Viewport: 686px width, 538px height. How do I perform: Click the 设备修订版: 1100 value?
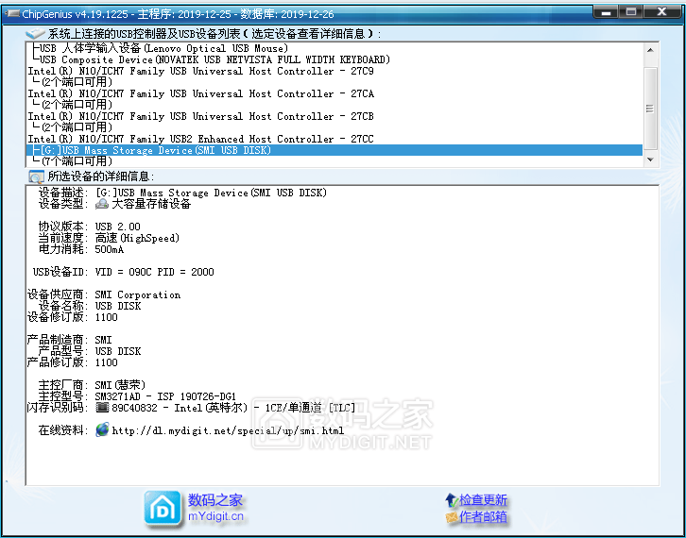107,317
